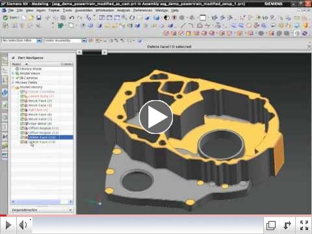Image resolution: width=312 pixels, height=234 pixels.
Task: Open the View menu
Action: pyautogui.click(x=29, y=10)
